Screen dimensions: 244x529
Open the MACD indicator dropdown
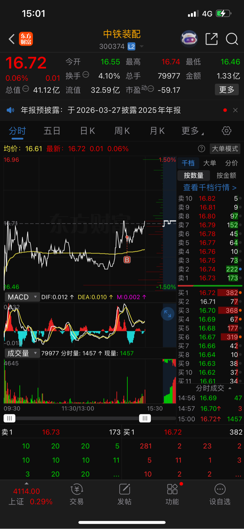(x=22, y=297)
